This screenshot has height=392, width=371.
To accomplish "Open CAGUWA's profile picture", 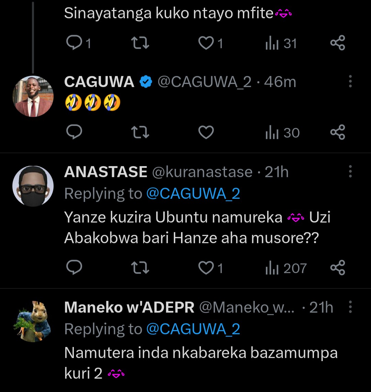I will pos(33,96).
